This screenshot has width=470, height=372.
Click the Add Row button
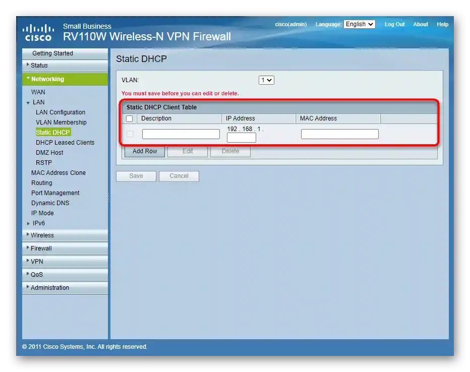pos(145,152)
